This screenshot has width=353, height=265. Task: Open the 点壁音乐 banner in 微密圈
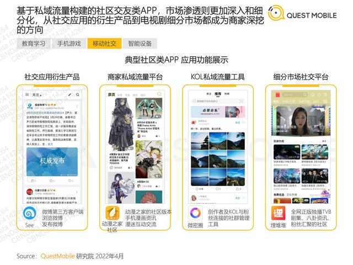point(218,112)
